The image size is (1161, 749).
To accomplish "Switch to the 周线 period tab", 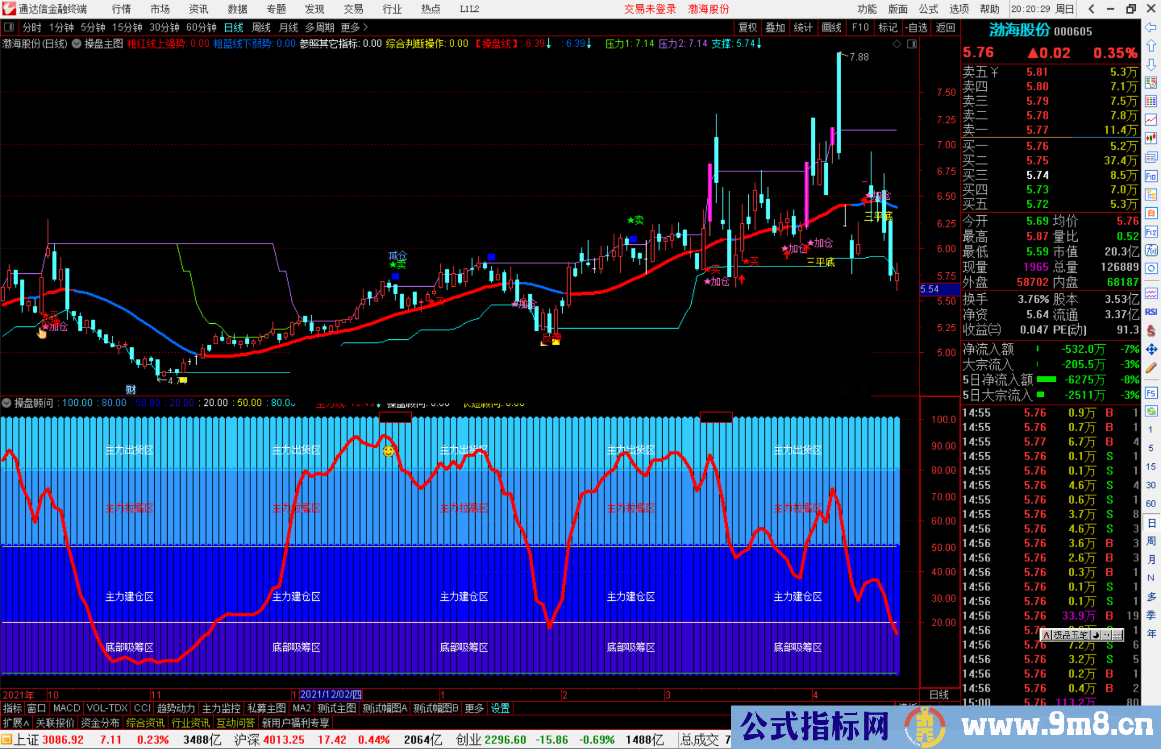I will 261,27.
